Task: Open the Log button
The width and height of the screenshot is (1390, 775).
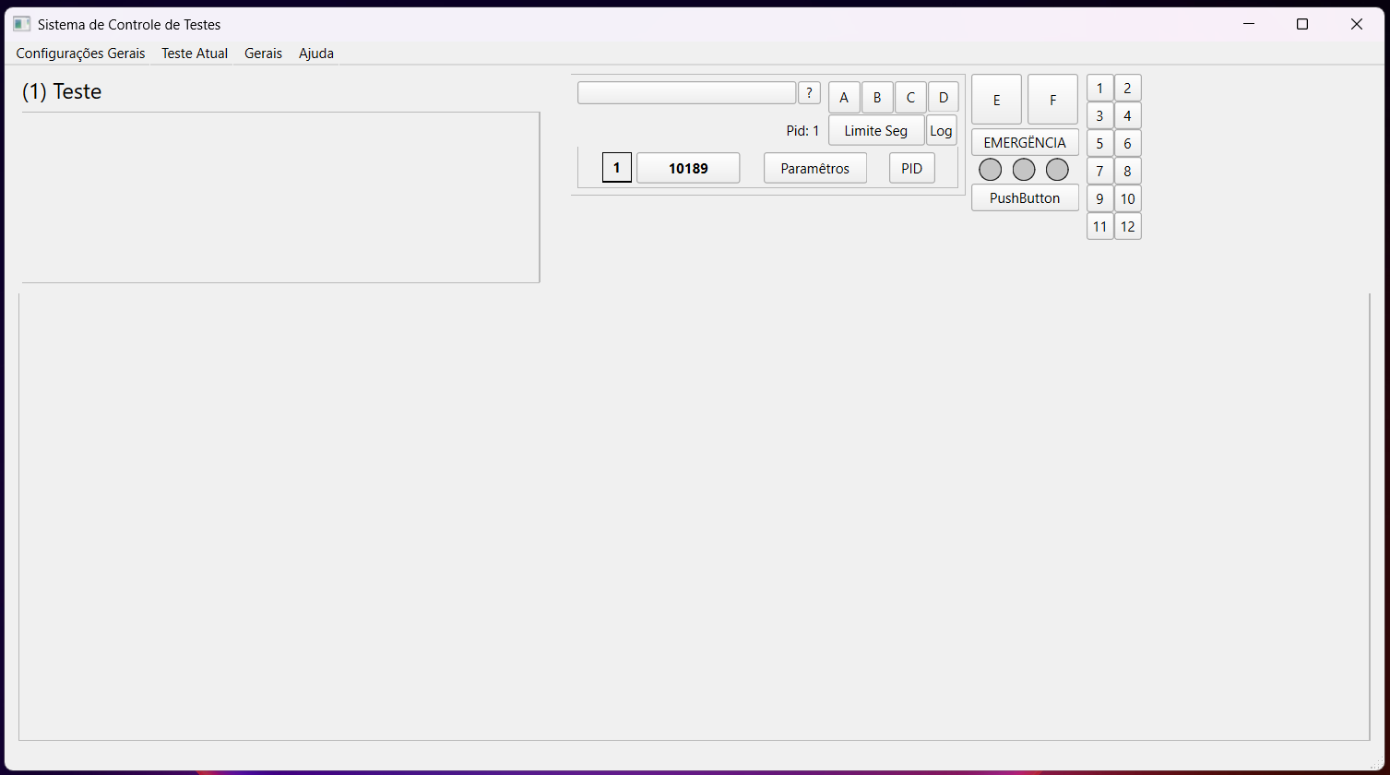Action: coord(941,131)
